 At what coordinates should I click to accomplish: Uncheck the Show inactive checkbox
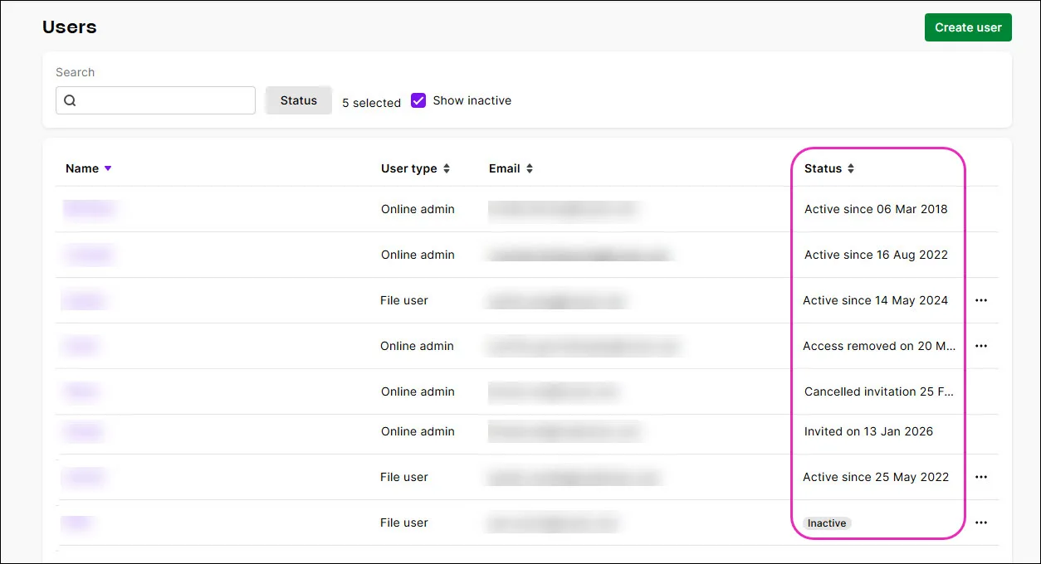[x=418, y=100]
